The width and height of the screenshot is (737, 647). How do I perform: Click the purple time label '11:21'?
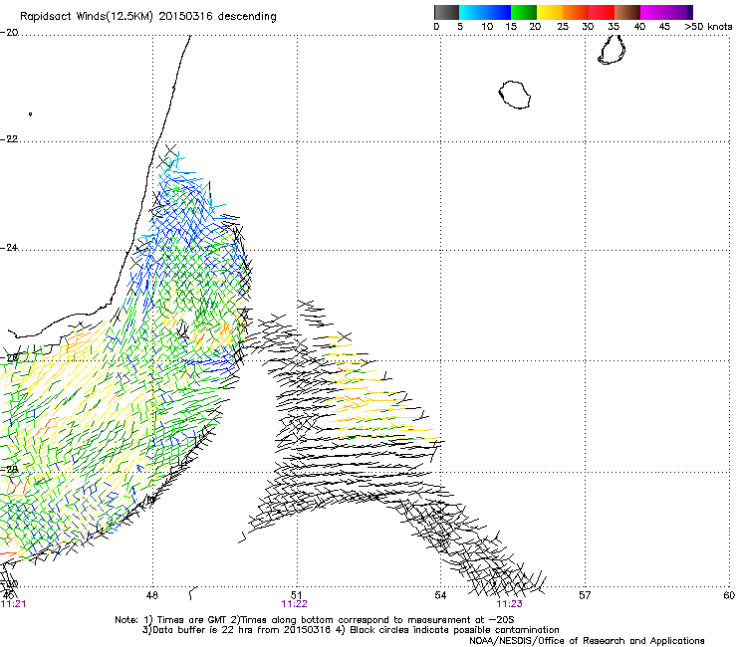[13, 604]
